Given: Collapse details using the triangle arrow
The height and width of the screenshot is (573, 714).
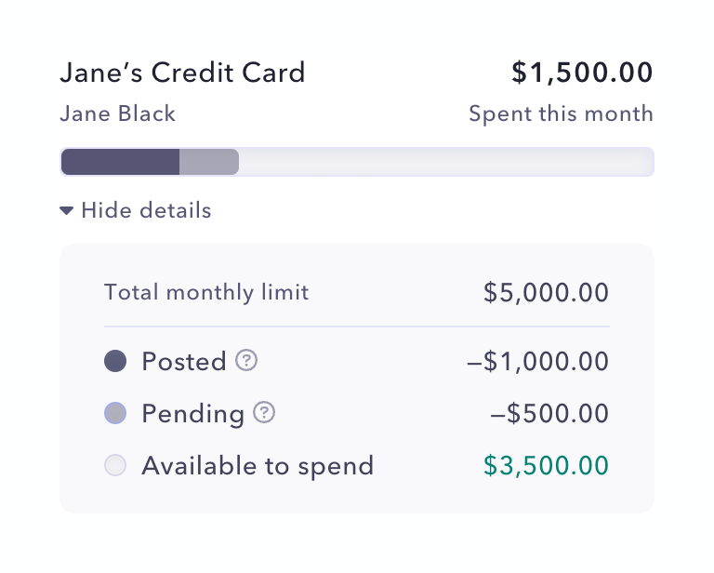Looking at the screenshot, I should tap(66, 211).
